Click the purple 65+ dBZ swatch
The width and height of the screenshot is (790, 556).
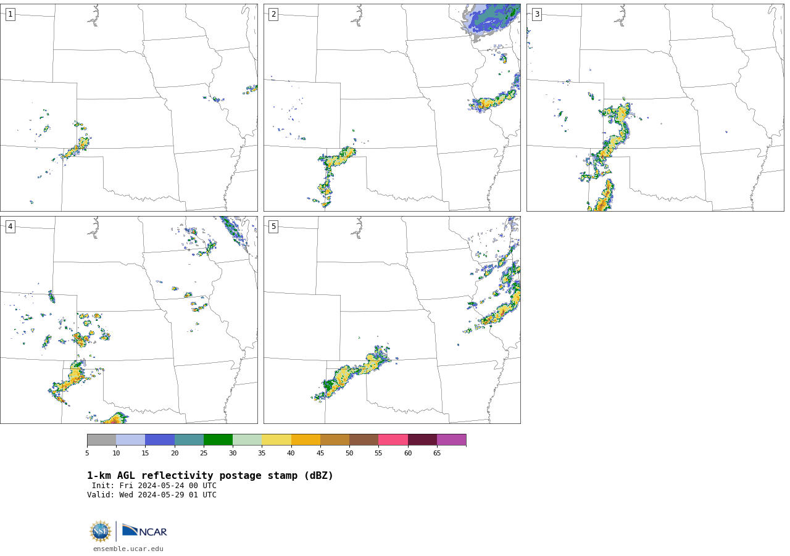point(451,439)
